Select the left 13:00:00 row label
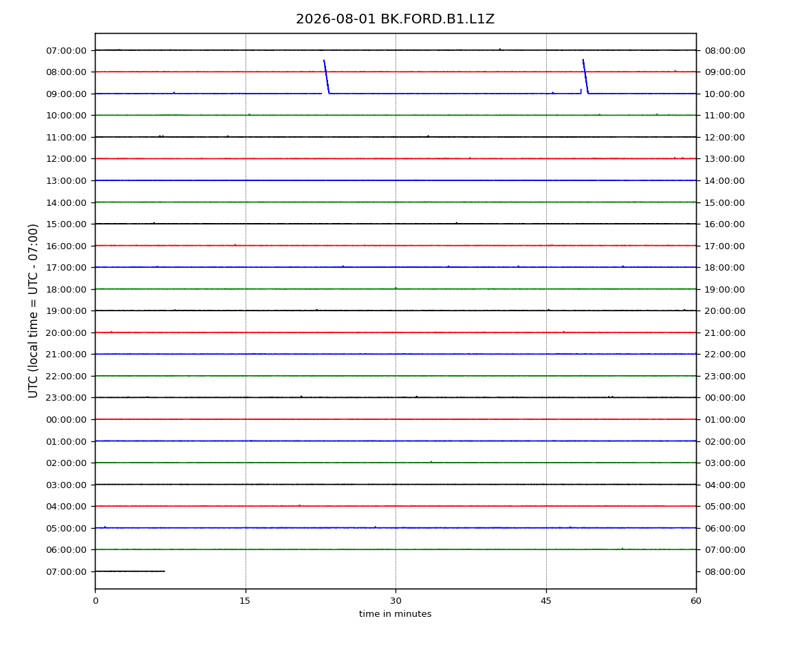Viewport: 791px width, 654px height. pyautogui.click(x=66, y=181)
